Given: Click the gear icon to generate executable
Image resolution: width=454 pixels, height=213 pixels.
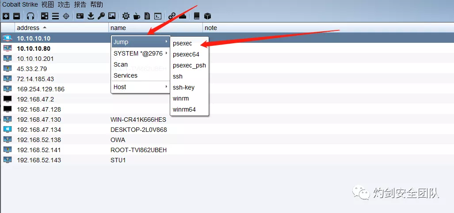Looking at the screenshot, I should (x=126, y=16).
